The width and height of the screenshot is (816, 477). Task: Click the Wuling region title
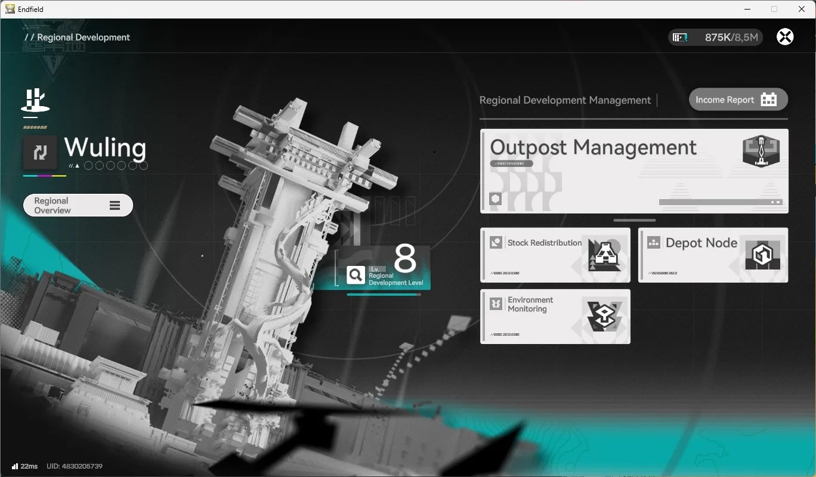click(105, 148)
